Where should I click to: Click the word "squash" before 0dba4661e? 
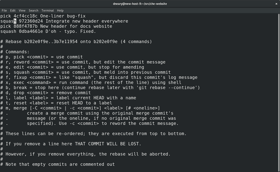8,31
